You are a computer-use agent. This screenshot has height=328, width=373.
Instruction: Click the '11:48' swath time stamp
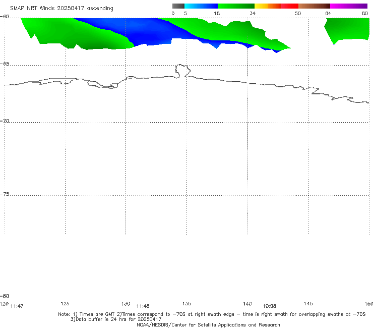tap(143, 306)
